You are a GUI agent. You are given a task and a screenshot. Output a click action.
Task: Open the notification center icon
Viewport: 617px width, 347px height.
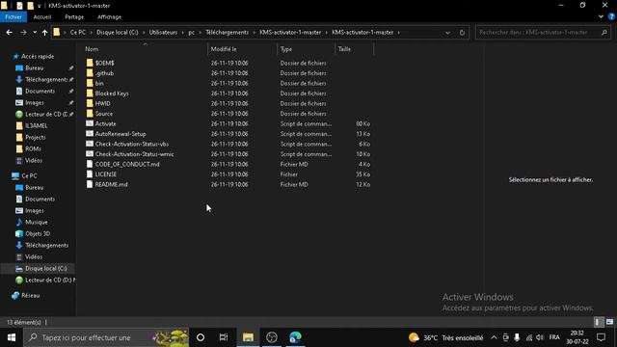click(x=601, y=337)
